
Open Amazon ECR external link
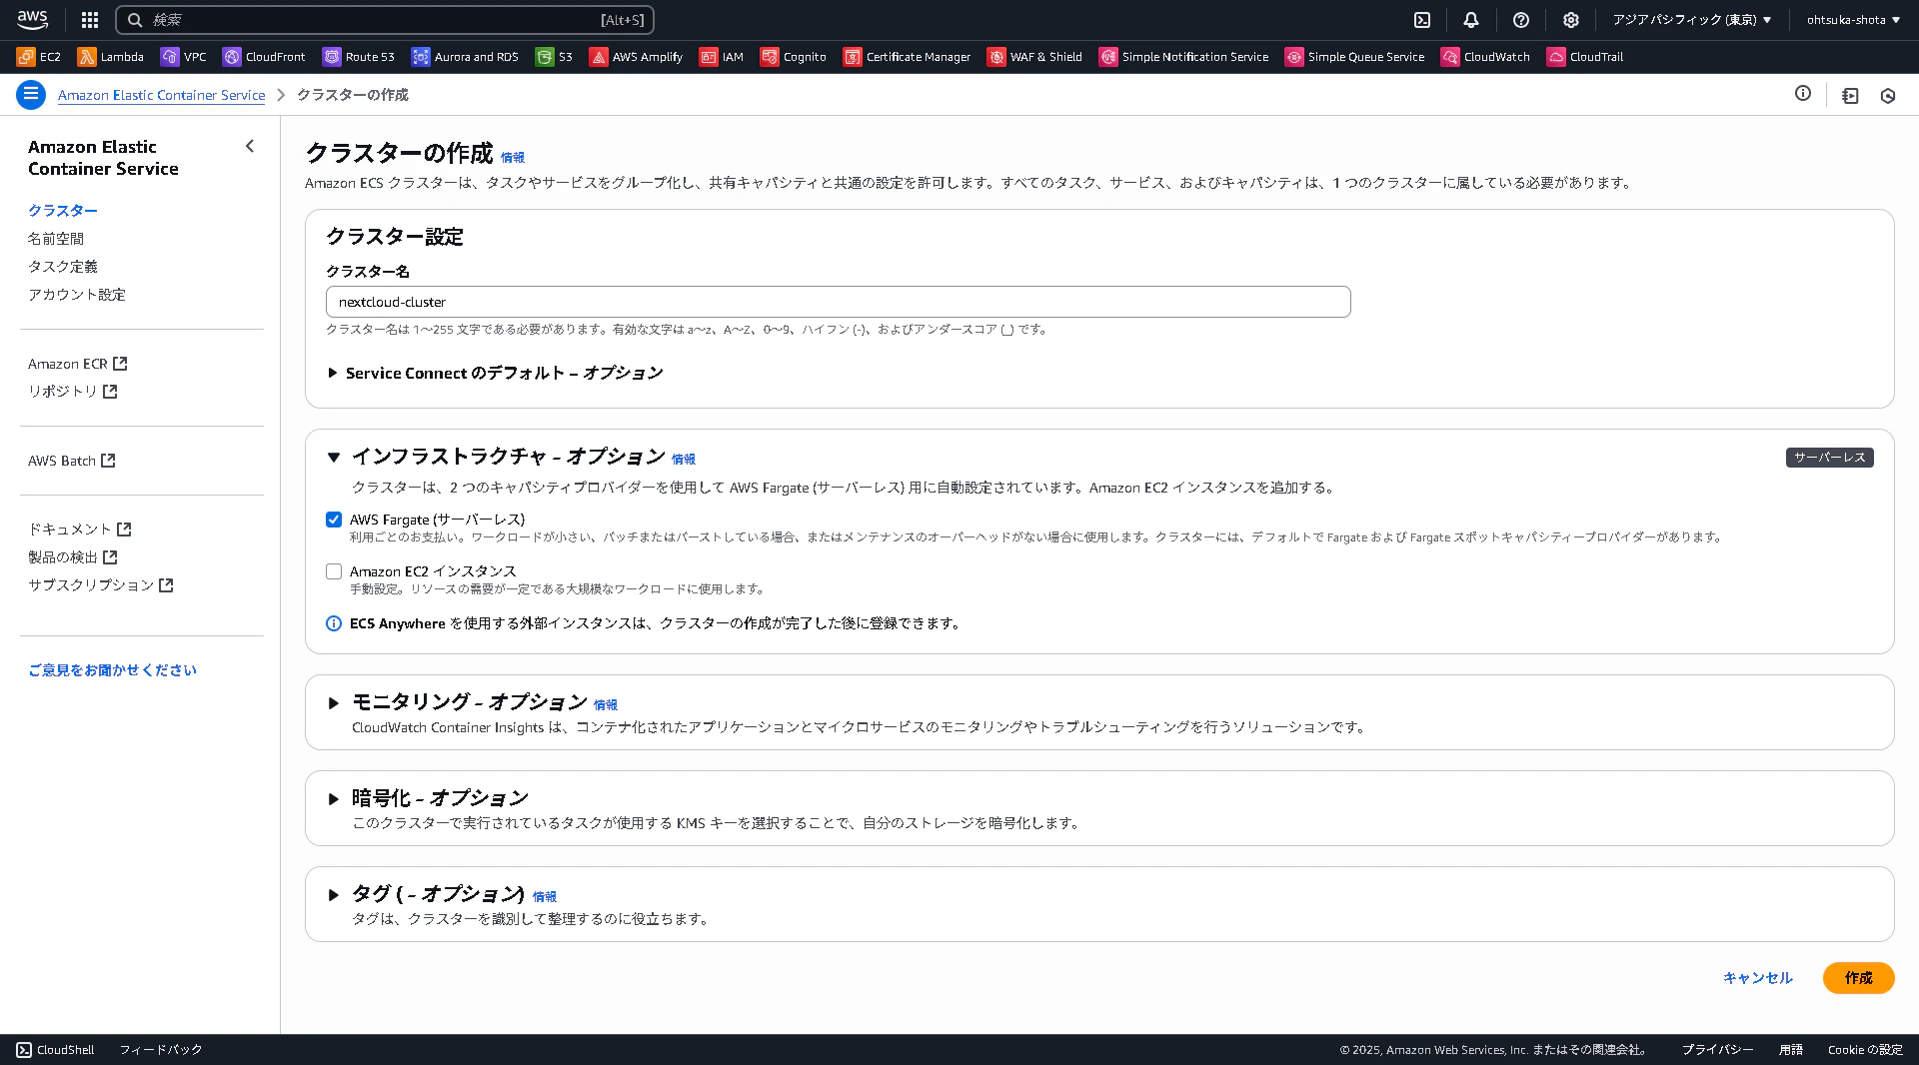77,364
